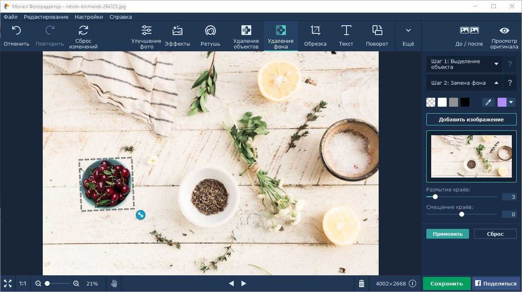Open the Улучшение фото tool

pos(146,31)
